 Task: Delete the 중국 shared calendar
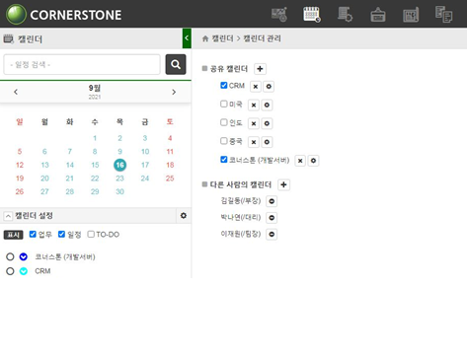click(x=254, y=142)
